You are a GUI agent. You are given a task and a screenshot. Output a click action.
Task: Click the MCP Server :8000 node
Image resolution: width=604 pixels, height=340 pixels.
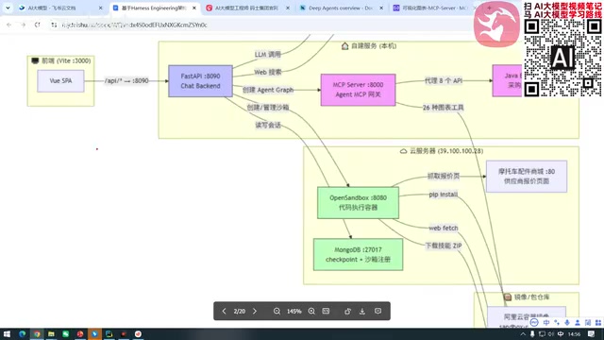tap(358, 90)
